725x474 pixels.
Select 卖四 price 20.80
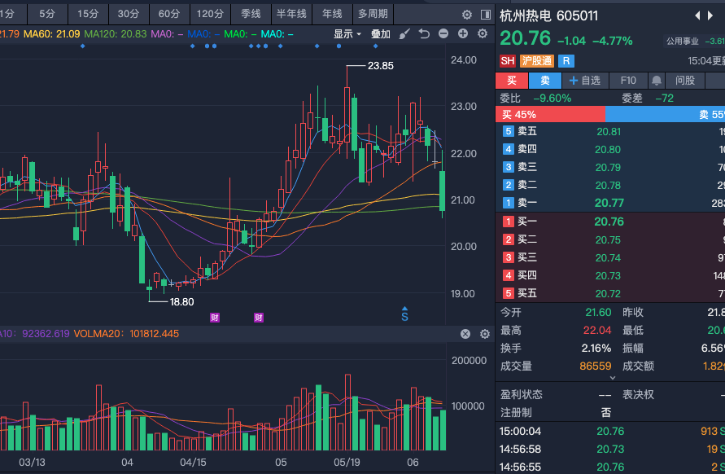pyautogui.click(x=610, y=150)
